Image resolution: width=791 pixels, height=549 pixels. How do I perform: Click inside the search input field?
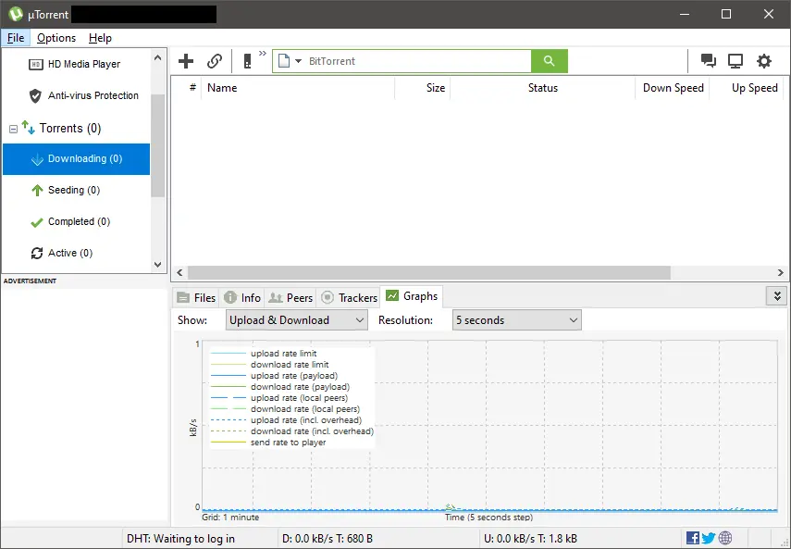416,60
